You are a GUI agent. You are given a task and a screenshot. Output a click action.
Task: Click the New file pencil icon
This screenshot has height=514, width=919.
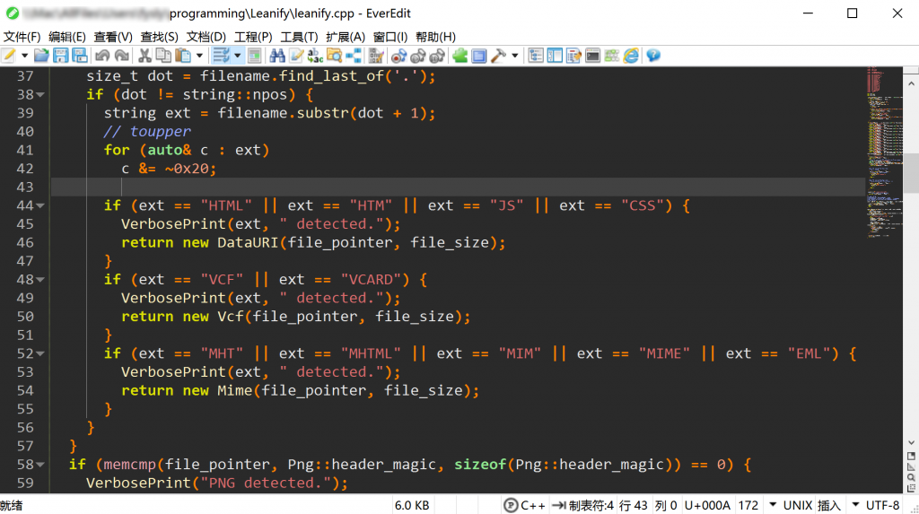tap(9, 56)
